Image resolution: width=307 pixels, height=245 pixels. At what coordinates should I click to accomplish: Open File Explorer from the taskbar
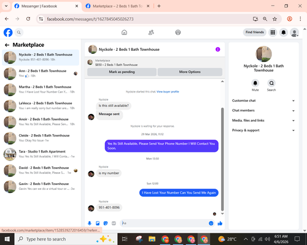[152, 239]
